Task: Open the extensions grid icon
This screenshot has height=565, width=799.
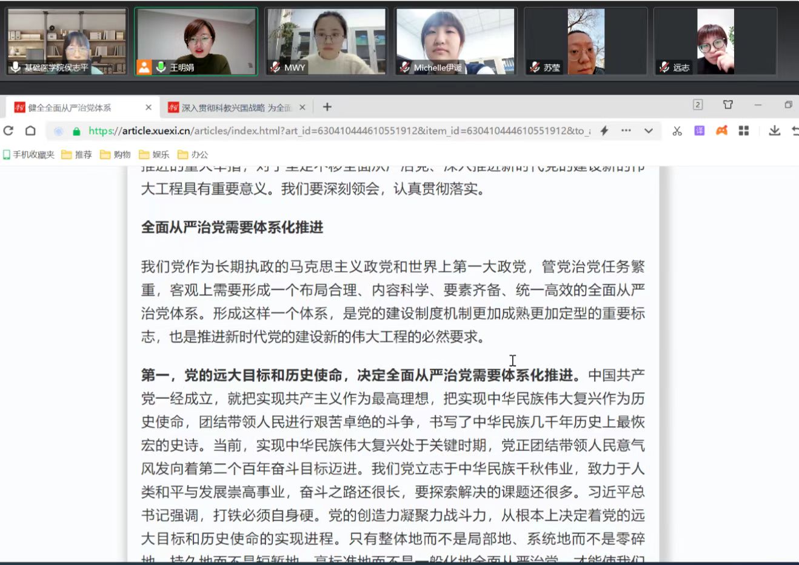Action: click(744, 131)
